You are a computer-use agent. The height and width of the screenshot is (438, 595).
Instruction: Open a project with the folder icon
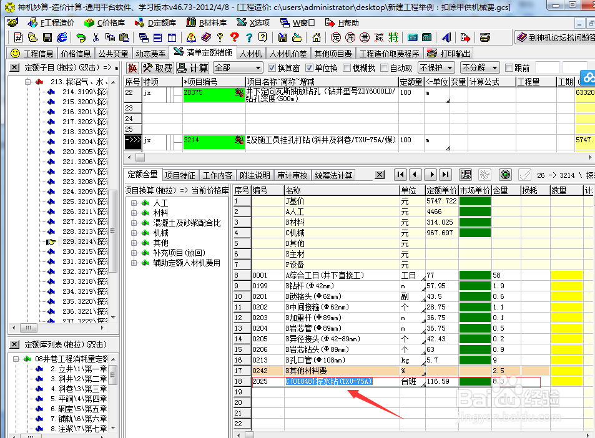point(32,37)
